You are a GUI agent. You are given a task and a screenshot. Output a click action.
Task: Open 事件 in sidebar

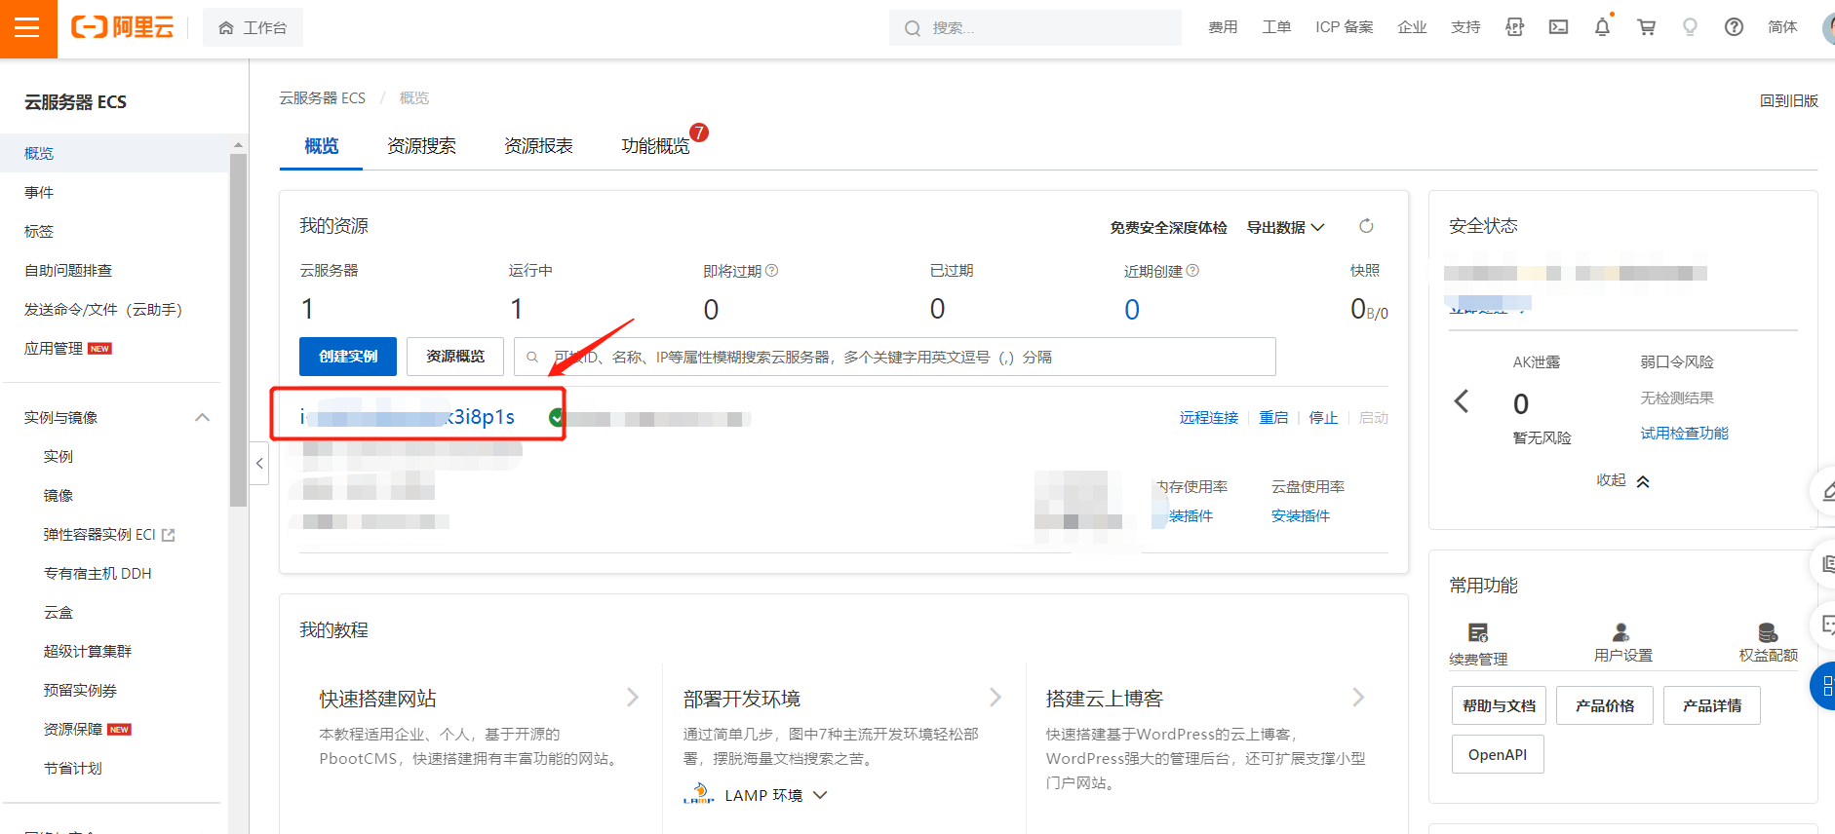click(39, 193)
